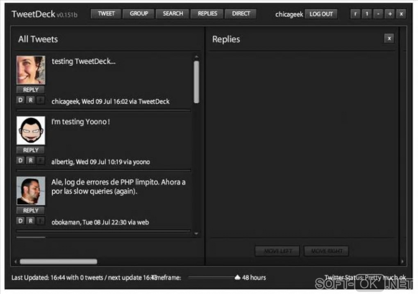Click the 48 hours timeframe slider handle

pyautogui.click(x=238, y=277)
